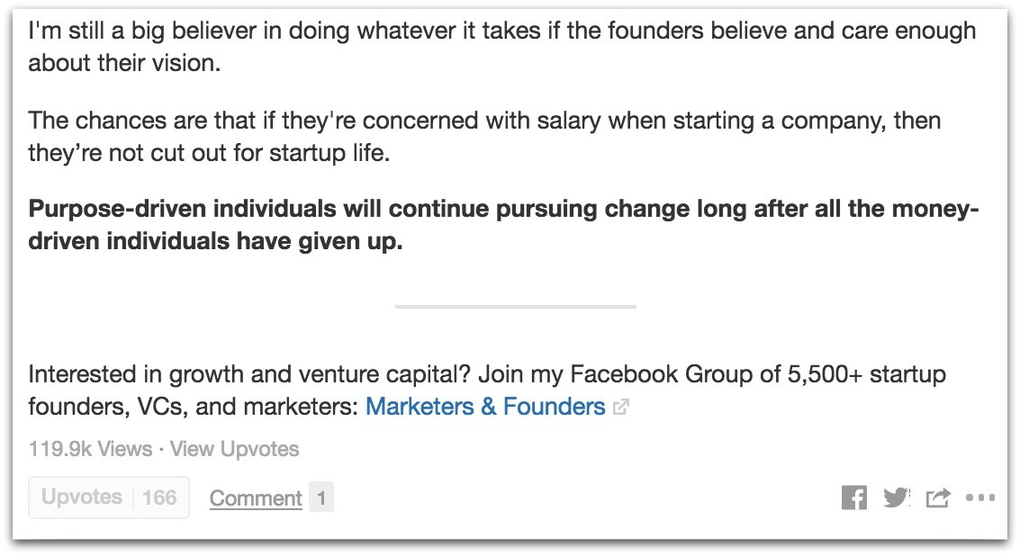Screen dimensions: 1020x556
Task: Upvote the answer with Upvotes button
Action: tap(109, 498)
